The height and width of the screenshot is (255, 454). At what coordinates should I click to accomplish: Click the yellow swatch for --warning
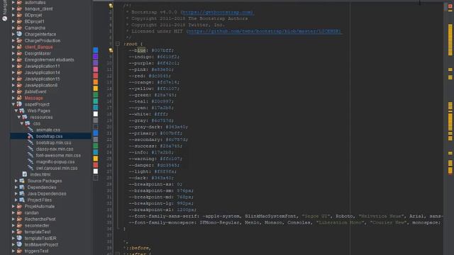point(96,159)
